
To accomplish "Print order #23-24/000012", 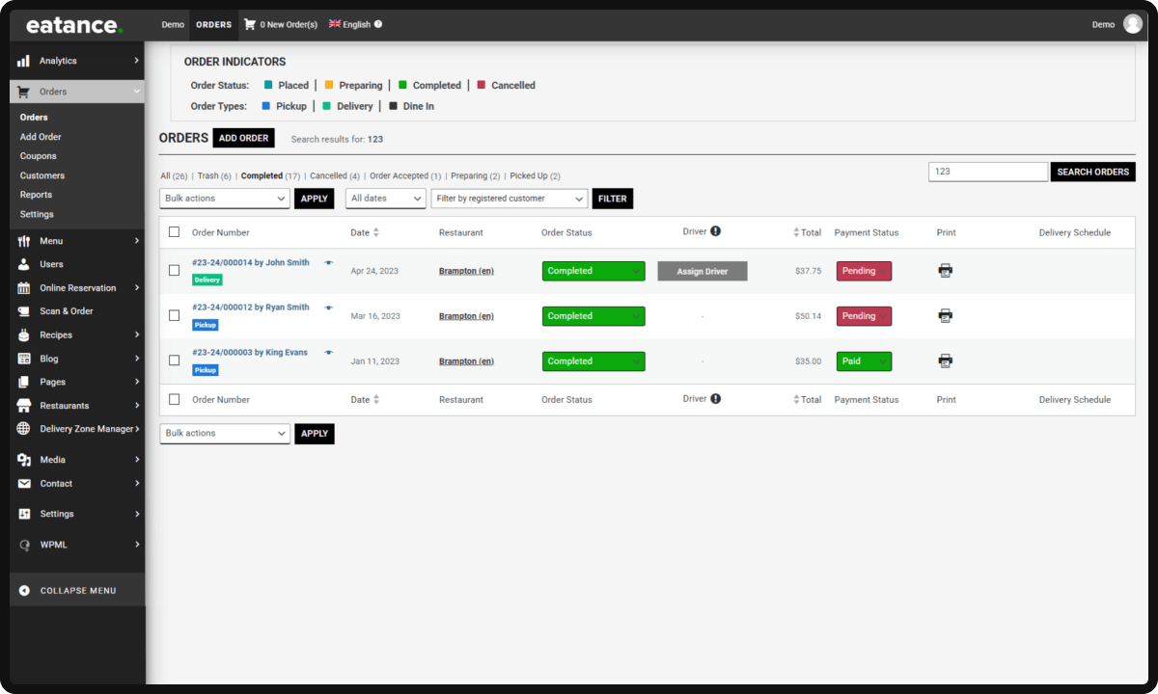I will pos(946,316).
